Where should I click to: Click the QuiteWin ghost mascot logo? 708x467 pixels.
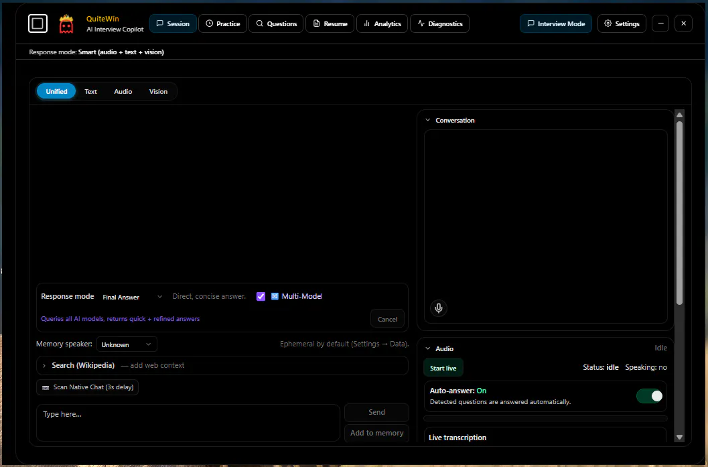click(66, 24)
